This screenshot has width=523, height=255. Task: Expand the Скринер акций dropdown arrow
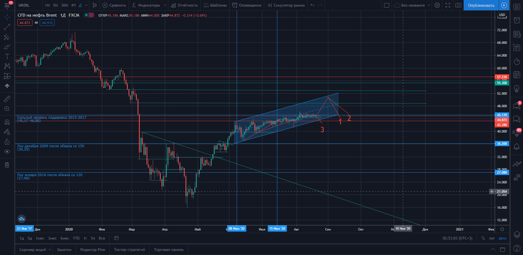[x=50, y=250]
